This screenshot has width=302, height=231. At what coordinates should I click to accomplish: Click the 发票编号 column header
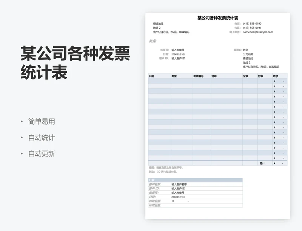199,76
